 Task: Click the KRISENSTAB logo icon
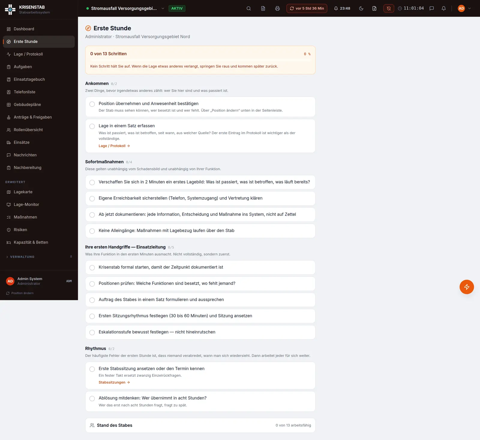coord(10,10)
